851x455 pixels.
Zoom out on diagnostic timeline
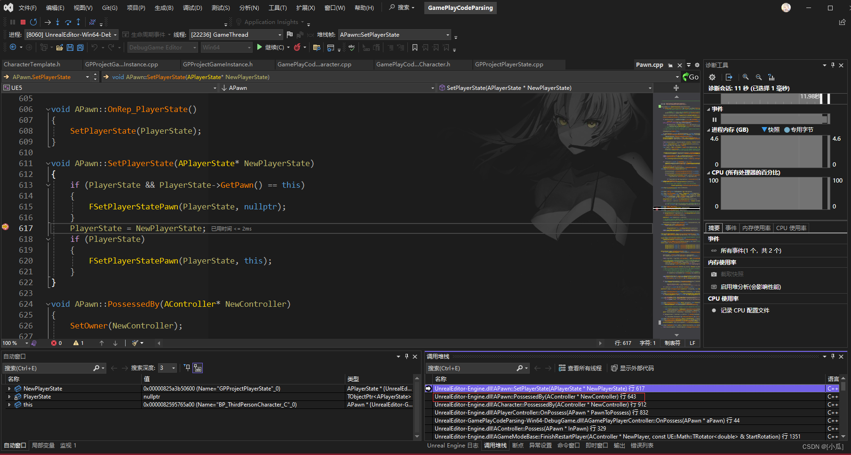coord(759,77)
